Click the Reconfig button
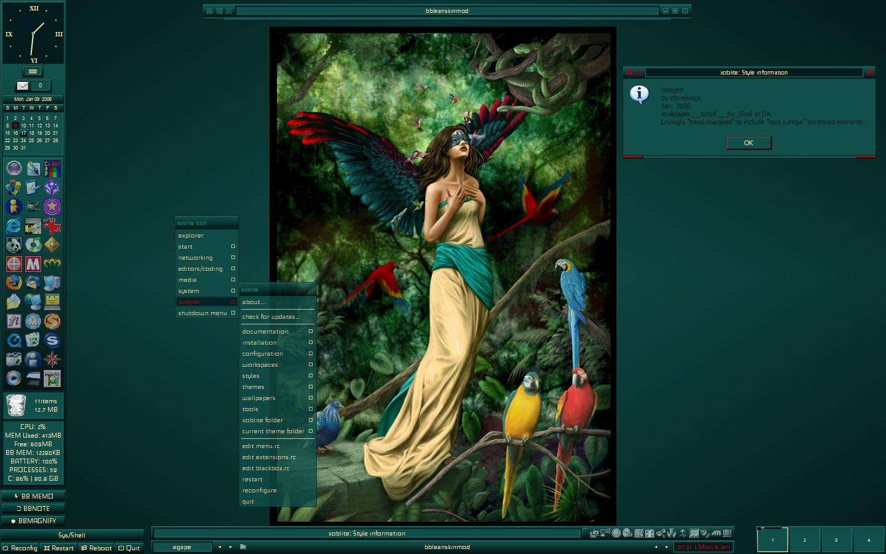This screenshot has height=554, width=886. click(20, 548)
